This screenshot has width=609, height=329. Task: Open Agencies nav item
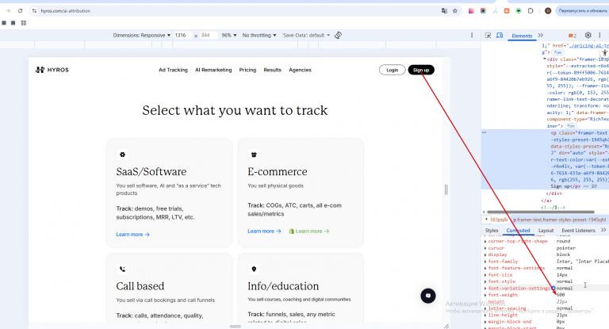point(300,70)
